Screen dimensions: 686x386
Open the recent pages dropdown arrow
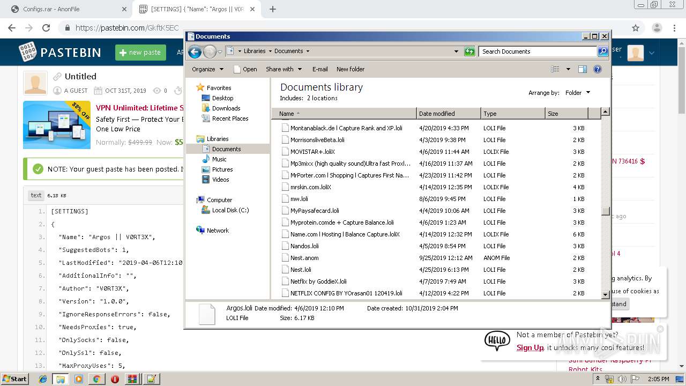220,52
